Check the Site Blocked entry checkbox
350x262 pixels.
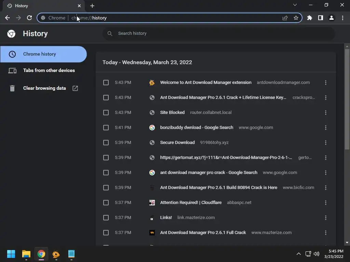coord(106,113)
